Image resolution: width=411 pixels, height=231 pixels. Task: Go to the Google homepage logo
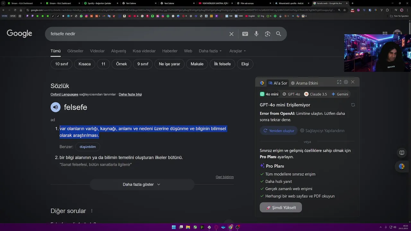click(x=19, y=33)
